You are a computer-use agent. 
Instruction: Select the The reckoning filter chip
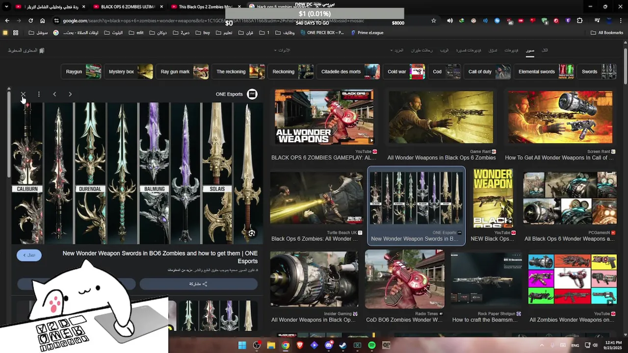click(238, 72)
